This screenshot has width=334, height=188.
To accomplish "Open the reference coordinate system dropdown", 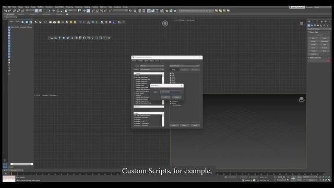I will pyautogui.click(x=73, y=10).
